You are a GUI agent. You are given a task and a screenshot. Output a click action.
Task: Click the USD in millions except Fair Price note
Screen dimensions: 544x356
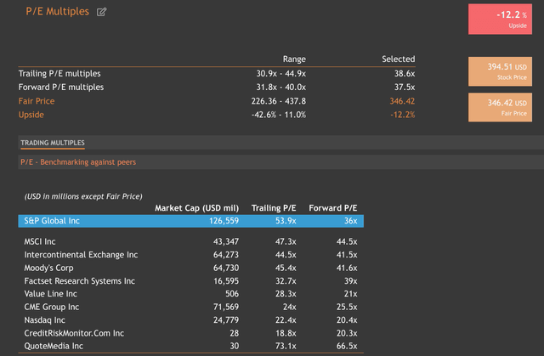(x=83, y=196)
